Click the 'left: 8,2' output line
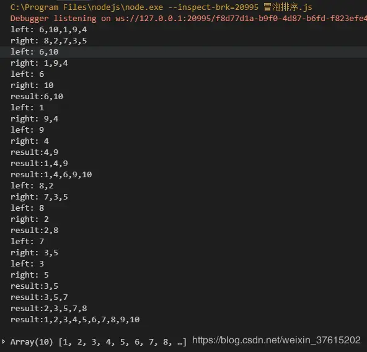 32,185
